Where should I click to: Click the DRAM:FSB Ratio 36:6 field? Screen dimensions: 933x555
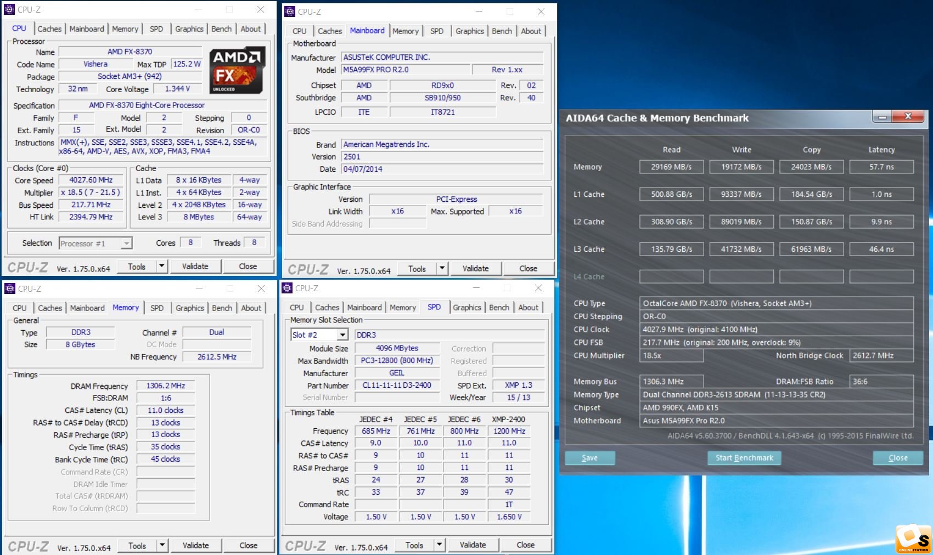(882, 381)
